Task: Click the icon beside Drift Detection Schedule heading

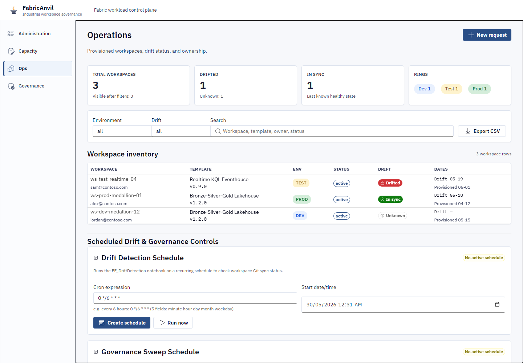Action: [96, 258]
